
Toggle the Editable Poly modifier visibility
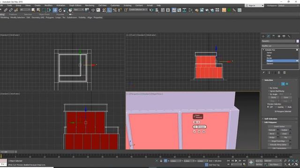(x=297, y=50)
